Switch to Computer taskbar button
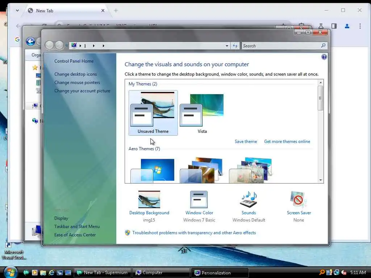This screenshot has width=371, height=278. pyautogui.click(x=161, y=273)
